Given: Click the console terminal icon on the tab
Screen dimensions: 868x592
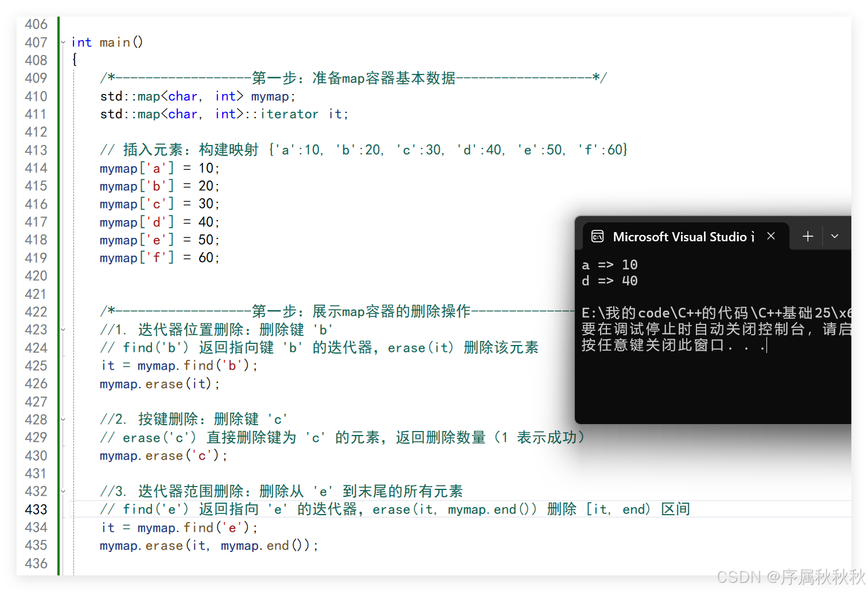Looking at the screenshot, I should click(597, 237).
